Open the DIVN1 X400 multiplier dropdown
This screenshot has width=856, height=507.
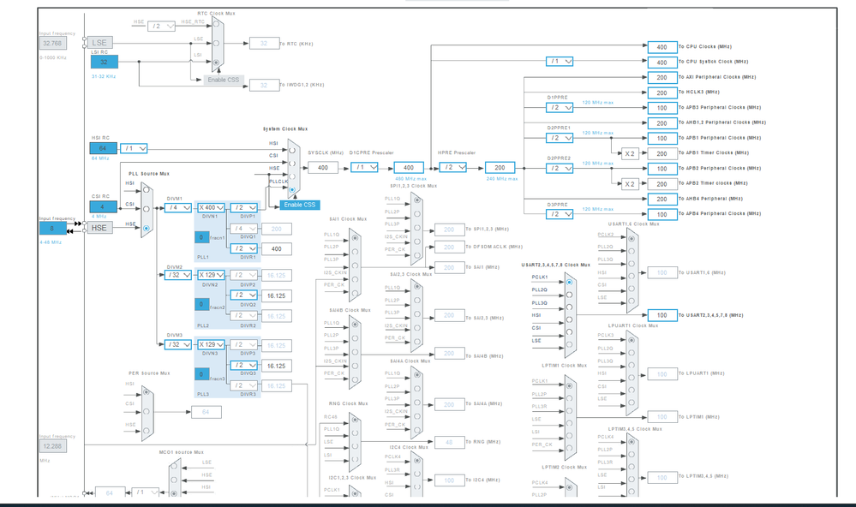[212, 208]
